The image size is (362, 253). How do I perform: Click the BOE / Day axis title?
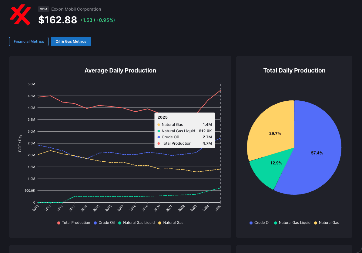20,143
